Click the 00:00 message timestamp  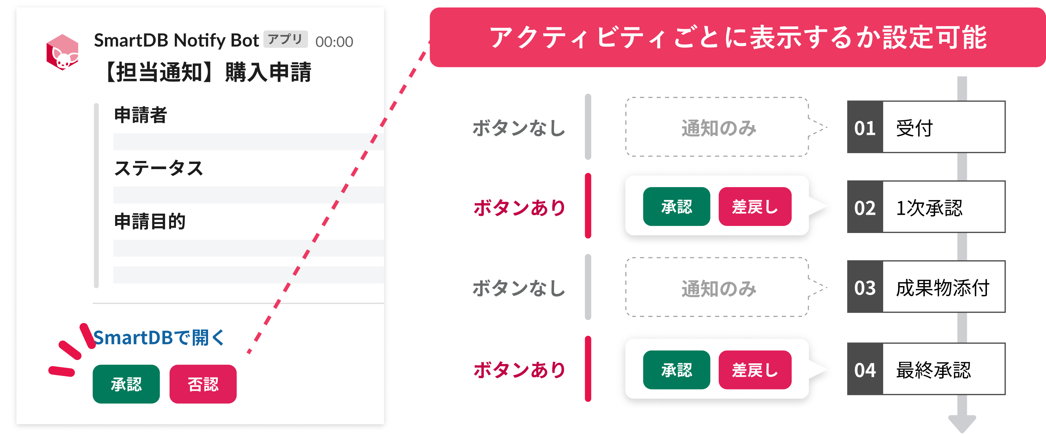tap(334, 41)
